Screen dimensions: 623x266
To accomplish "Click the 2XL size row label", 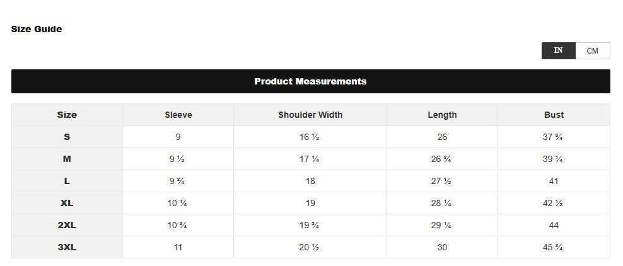I will point(67,225).
